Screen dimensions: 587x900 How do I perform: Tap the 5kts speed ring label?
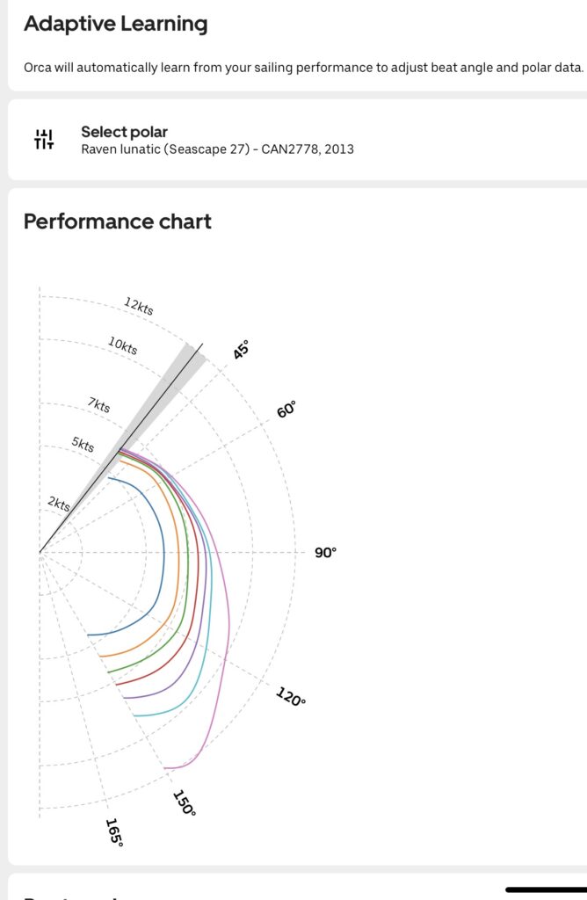pyautogui.click(x=83, y=444)
